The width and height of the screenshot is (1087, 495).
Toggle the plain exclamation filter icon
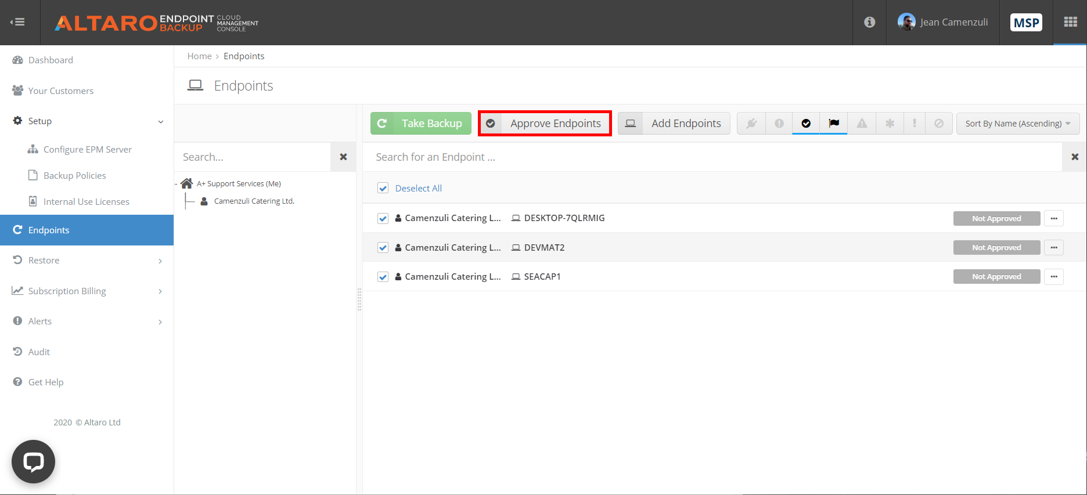(915, 123)
